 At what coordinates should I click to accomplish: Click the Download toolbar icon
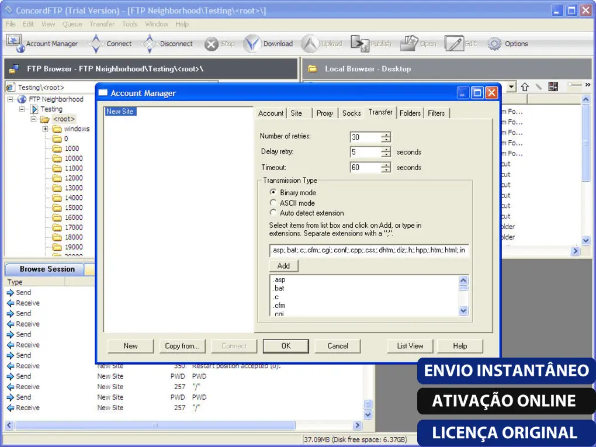point(252,44)
